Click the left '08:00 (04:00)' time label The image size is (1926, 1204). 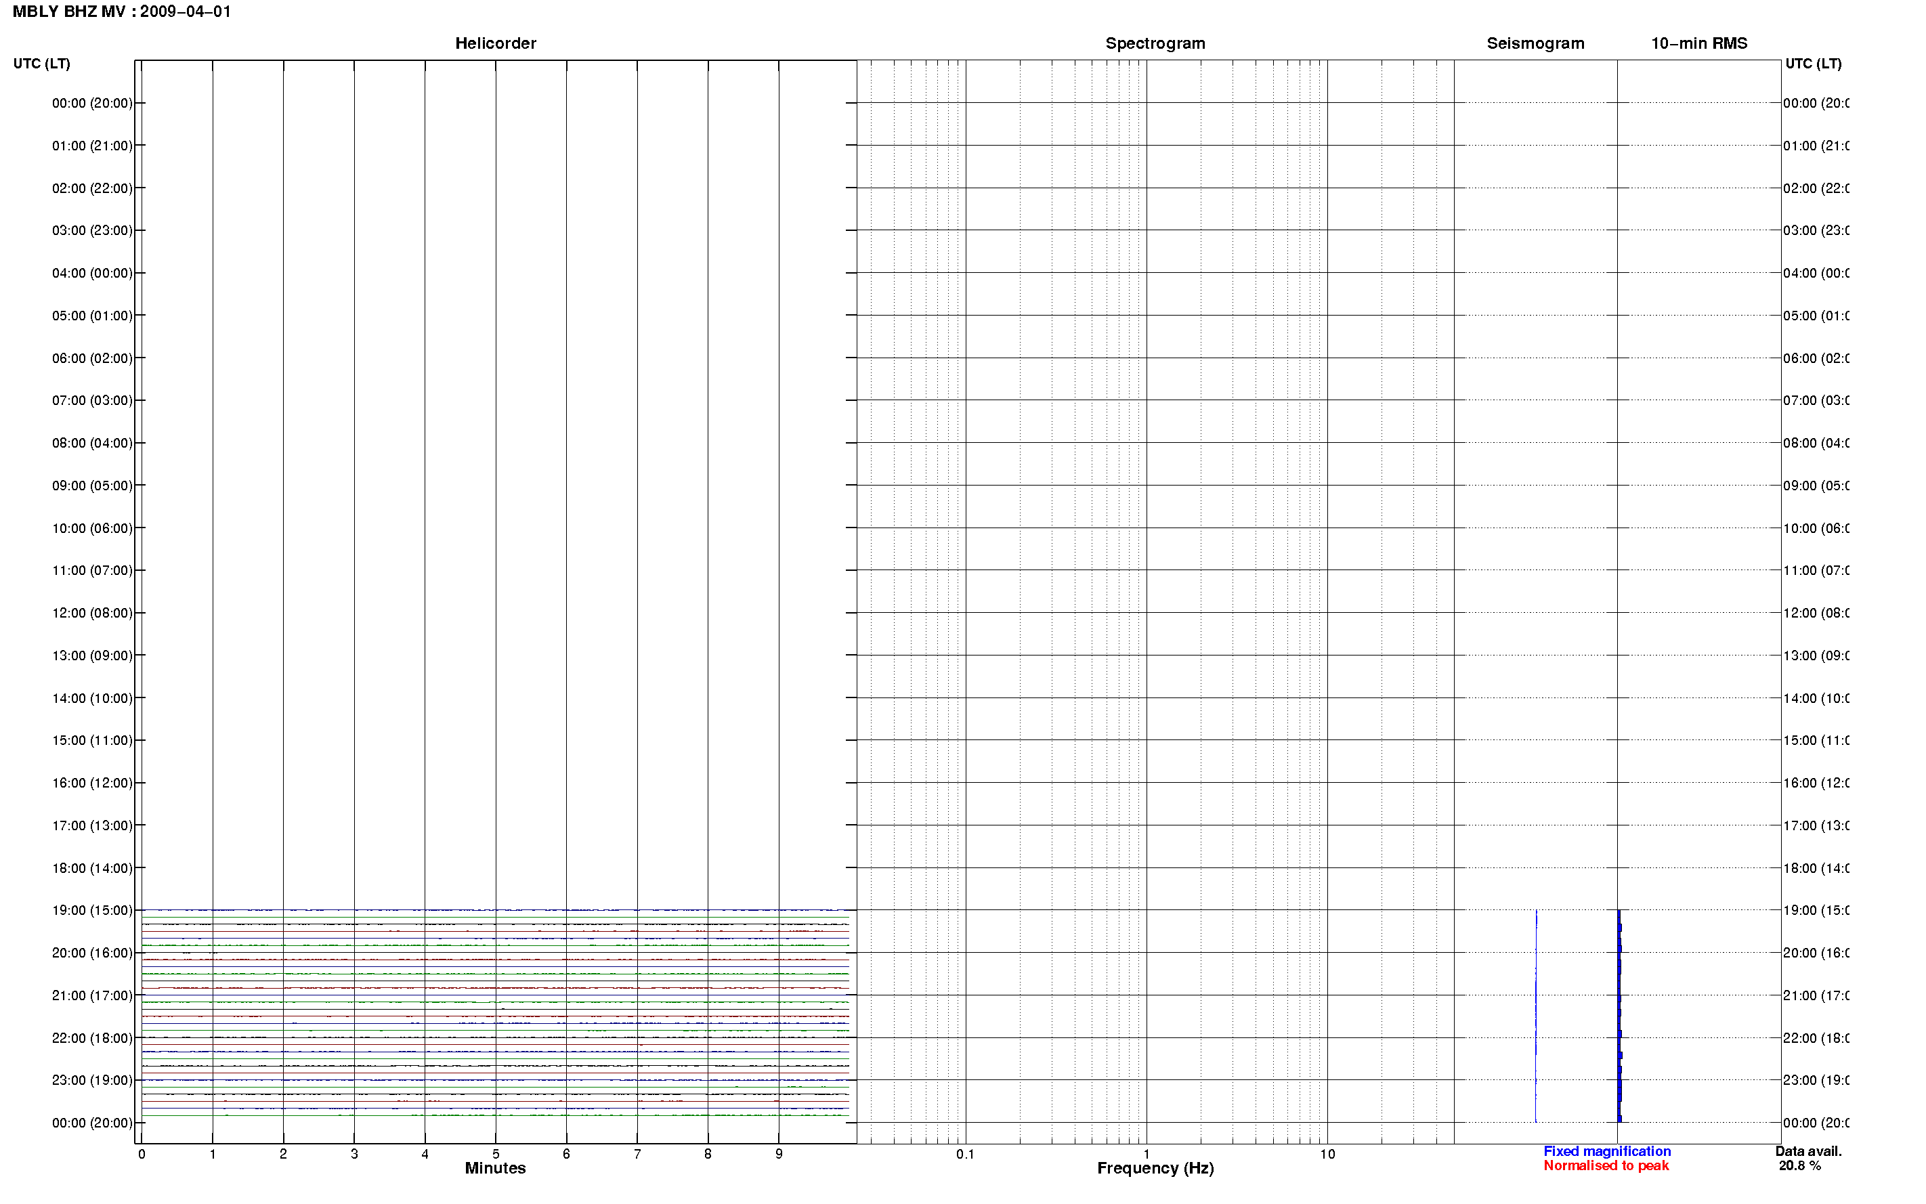(92, 443)
